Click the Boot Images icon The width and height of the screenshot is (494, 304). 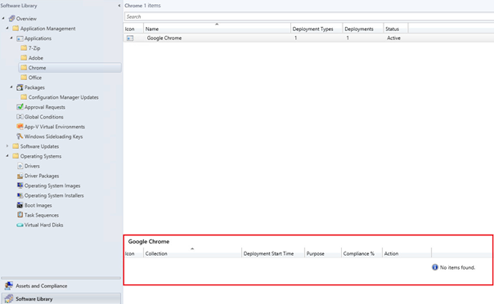point(20,205)
